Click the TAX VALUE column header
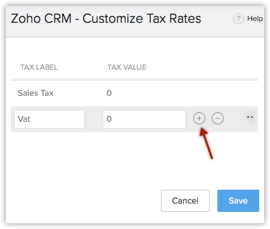 pyautogui.click(x=127, y=67)
